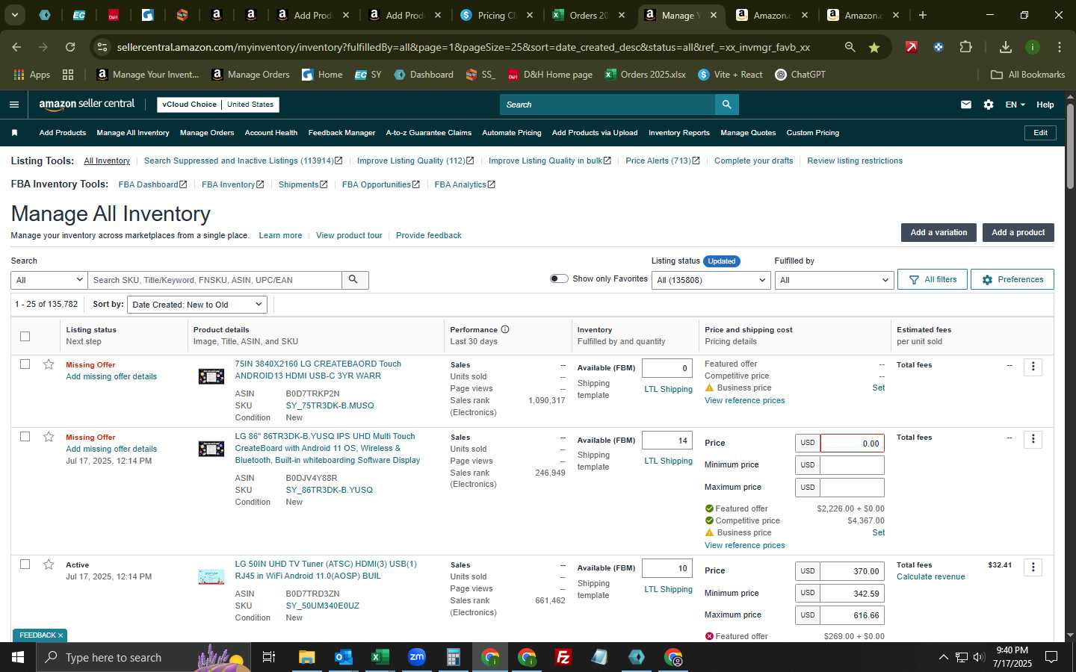Click the search magnifier button in header
The image size is (1076, 672).
click(726, 105)
